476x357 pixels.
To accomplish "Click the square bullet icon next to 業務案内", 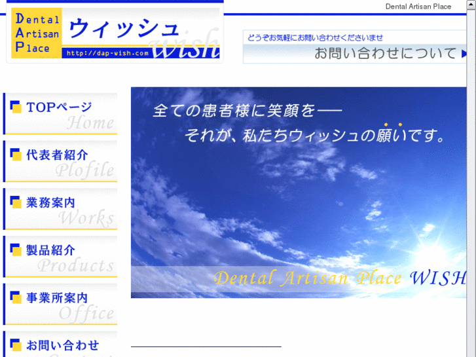I will point(16,202).
